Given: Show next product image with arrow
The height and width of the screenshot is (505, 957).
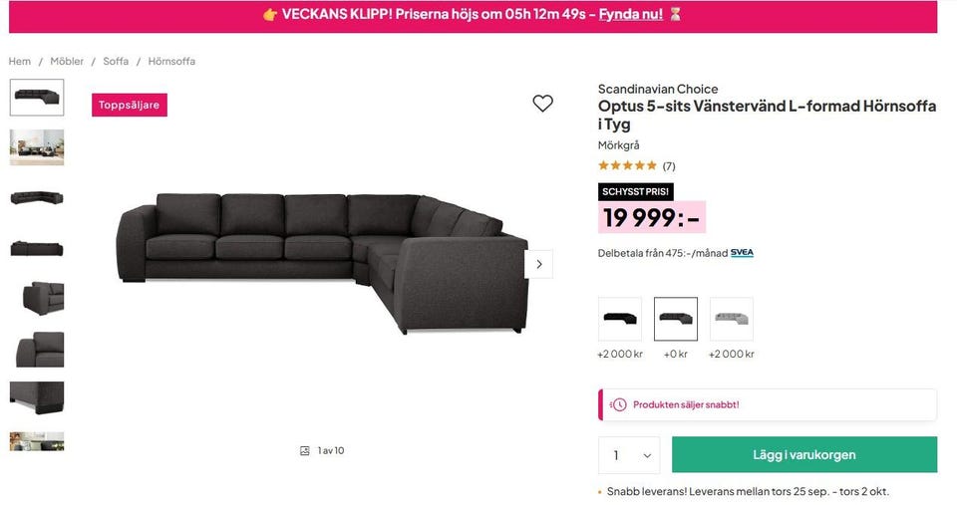Looking at the screenshot, I should pos(539,264).
